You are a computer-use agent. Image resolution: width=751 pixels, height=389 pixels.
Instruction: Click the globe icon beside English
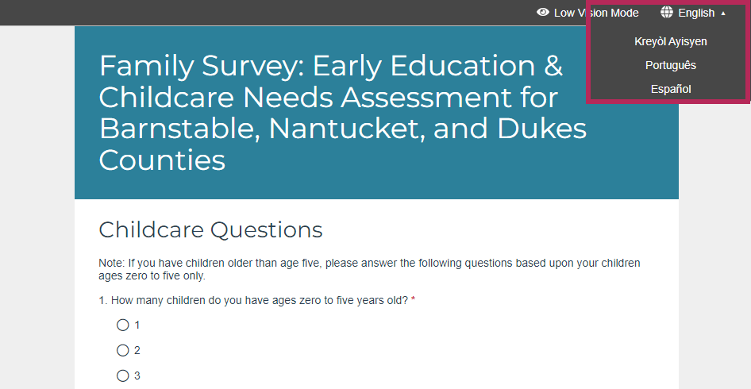(x=667, y=13)
